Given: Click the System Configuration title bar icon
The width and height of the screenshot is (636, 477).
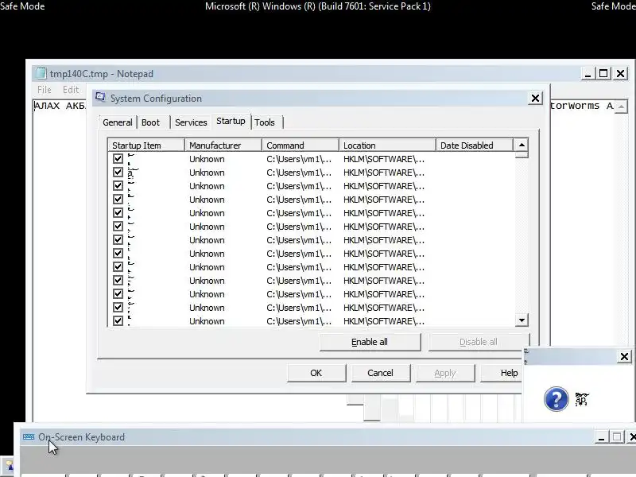Looking at the screenshot, I should point(100,98).
